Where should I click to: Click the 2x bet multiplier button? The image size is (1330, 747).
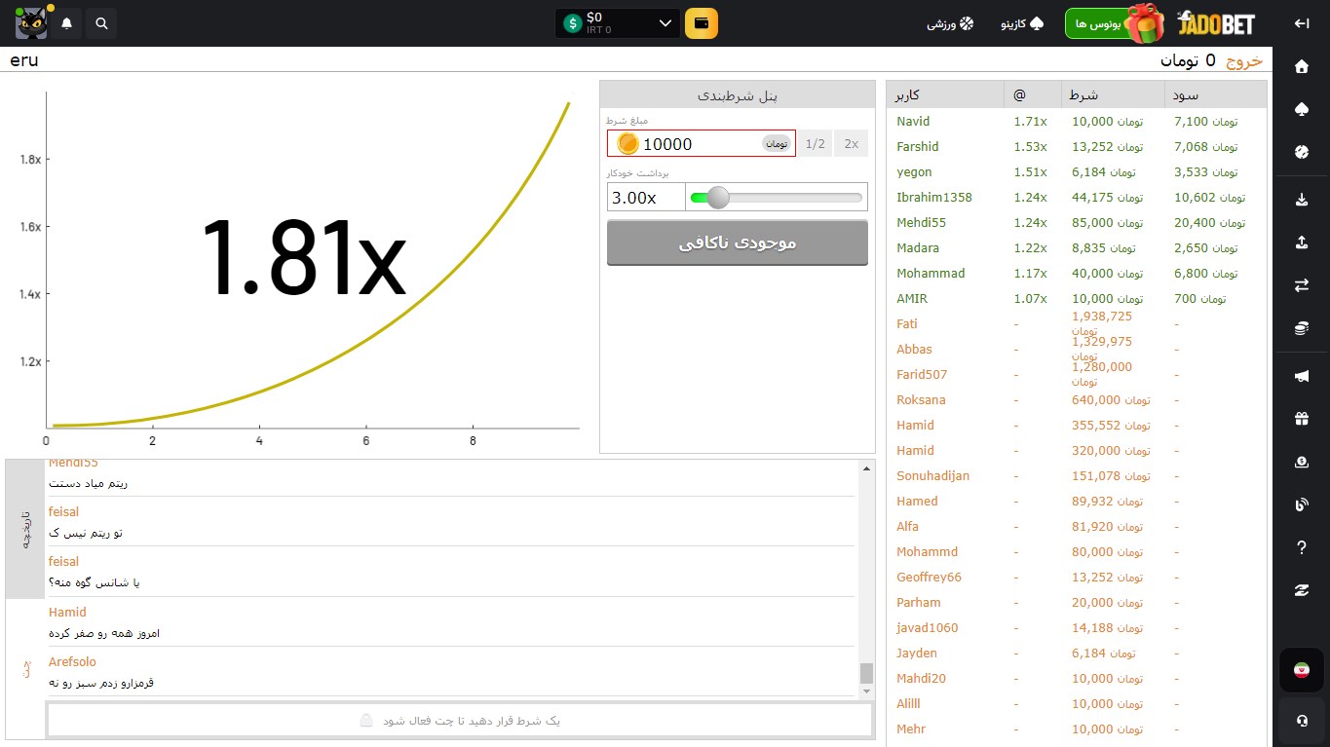(x=852, y=144)
